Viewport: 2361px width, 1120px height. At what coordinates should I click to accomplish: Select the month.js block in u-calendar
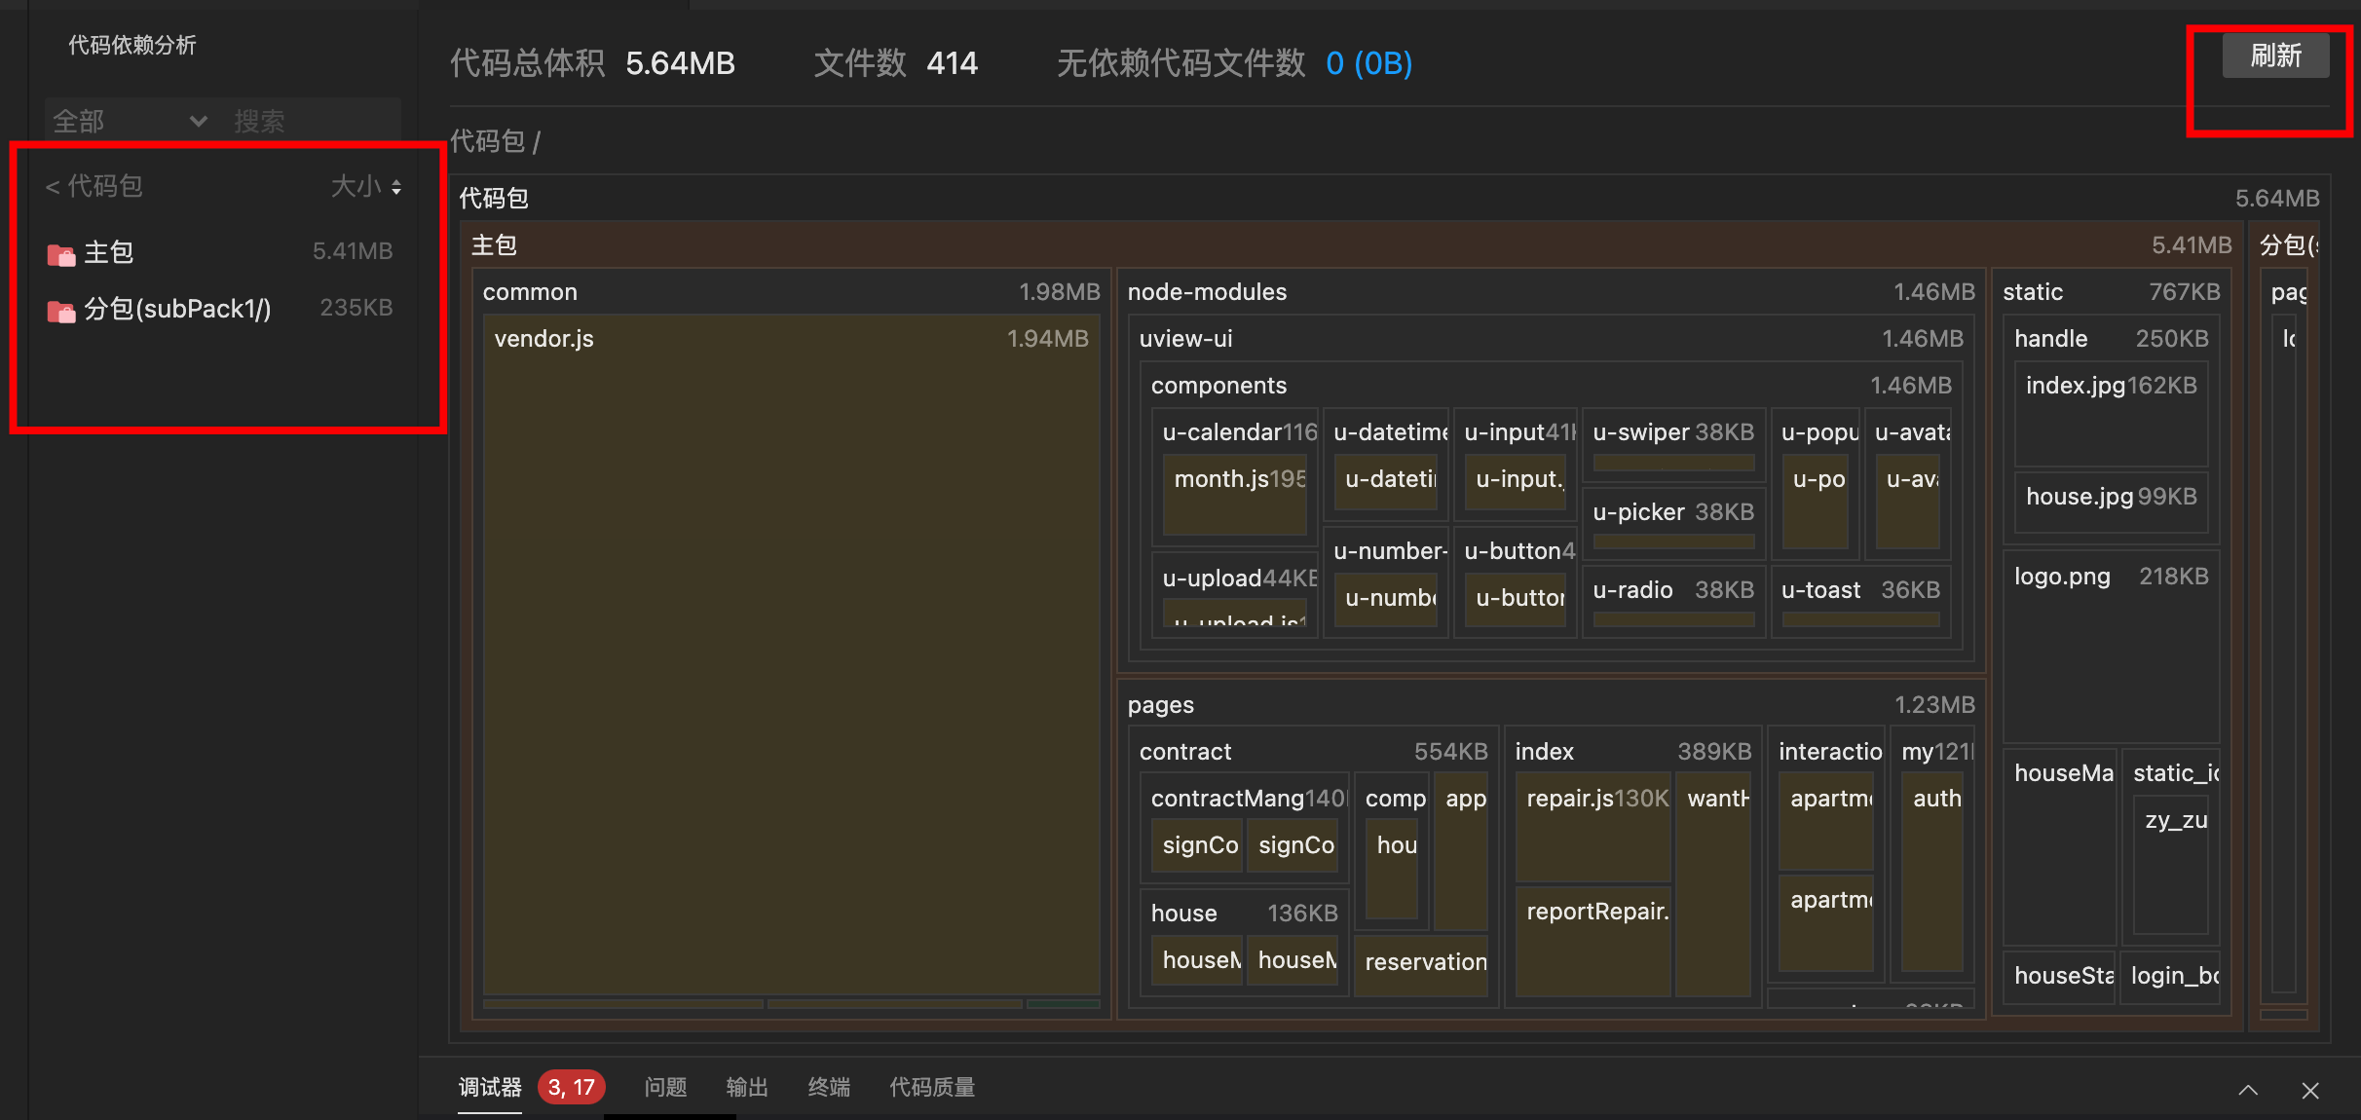tap(1235, 496)
